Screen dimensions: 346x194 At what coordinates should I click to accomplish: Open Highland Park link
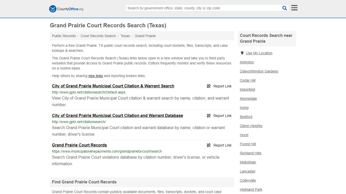[251, 189]
